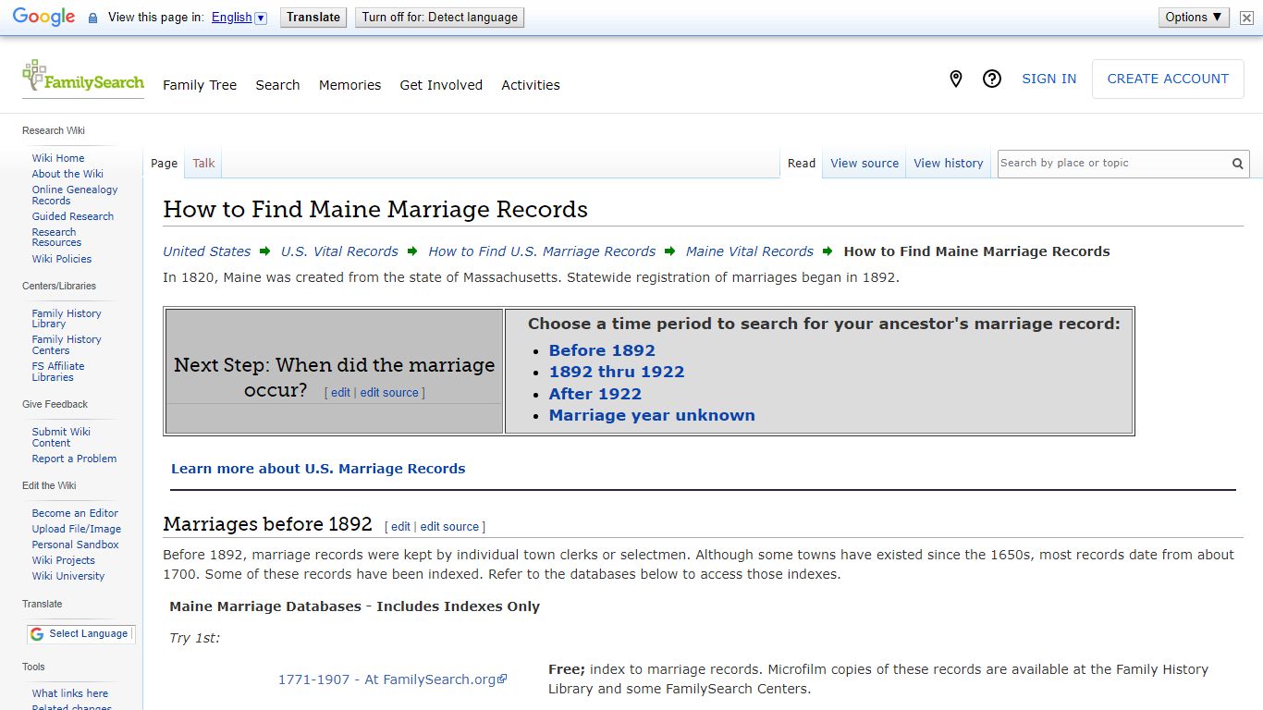Open Research Resources sidebar link

tap(56, 238)
